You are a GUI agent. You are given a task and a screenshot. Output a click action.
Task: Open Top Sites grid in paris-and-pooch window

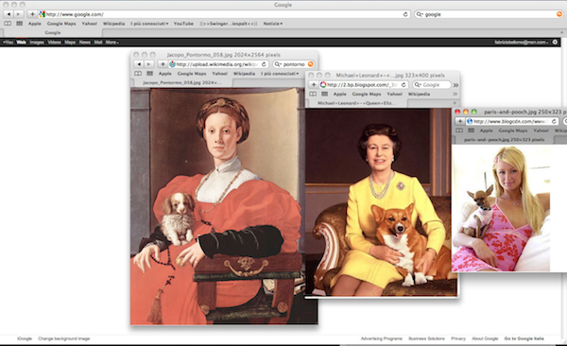click(x=472, y=130)
